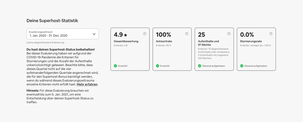Click the 4.9 rating value
Image resolution: width=303 pixels, height=122 pixels.
tap(118, 35)
